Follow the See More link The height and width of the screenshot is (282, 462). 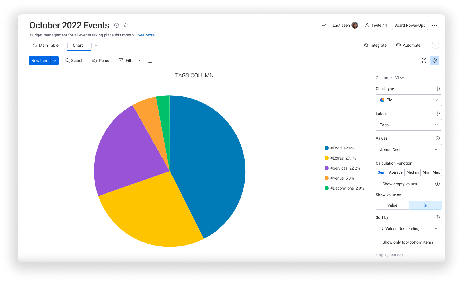click(x=146, y=35)
